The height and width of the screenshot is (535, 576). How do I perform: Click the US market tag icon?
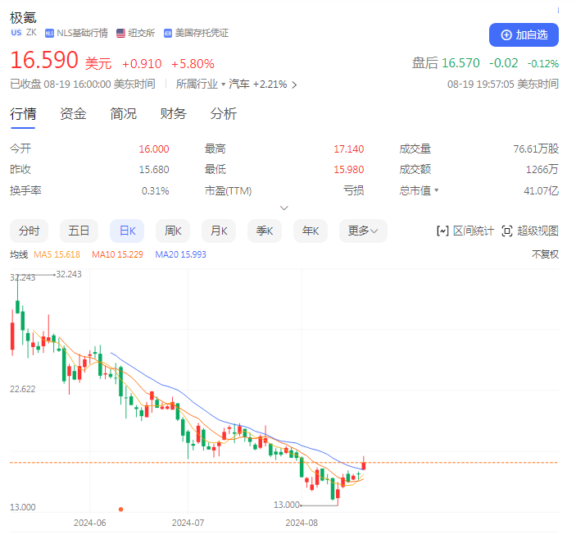coord(16,33)
